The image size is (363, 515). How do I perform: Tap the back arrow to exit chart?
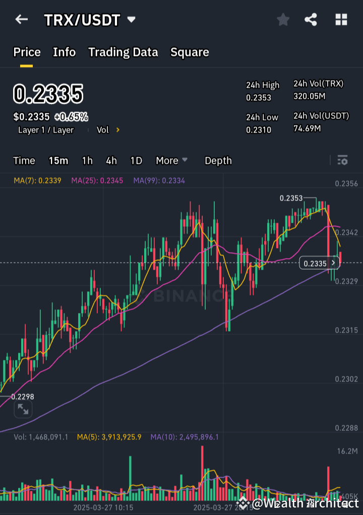[21, 19]
